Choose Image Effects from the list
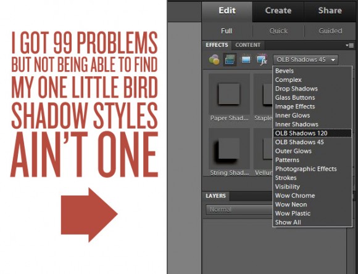Viewport: 358px width, 274px height. coord(312,107)
